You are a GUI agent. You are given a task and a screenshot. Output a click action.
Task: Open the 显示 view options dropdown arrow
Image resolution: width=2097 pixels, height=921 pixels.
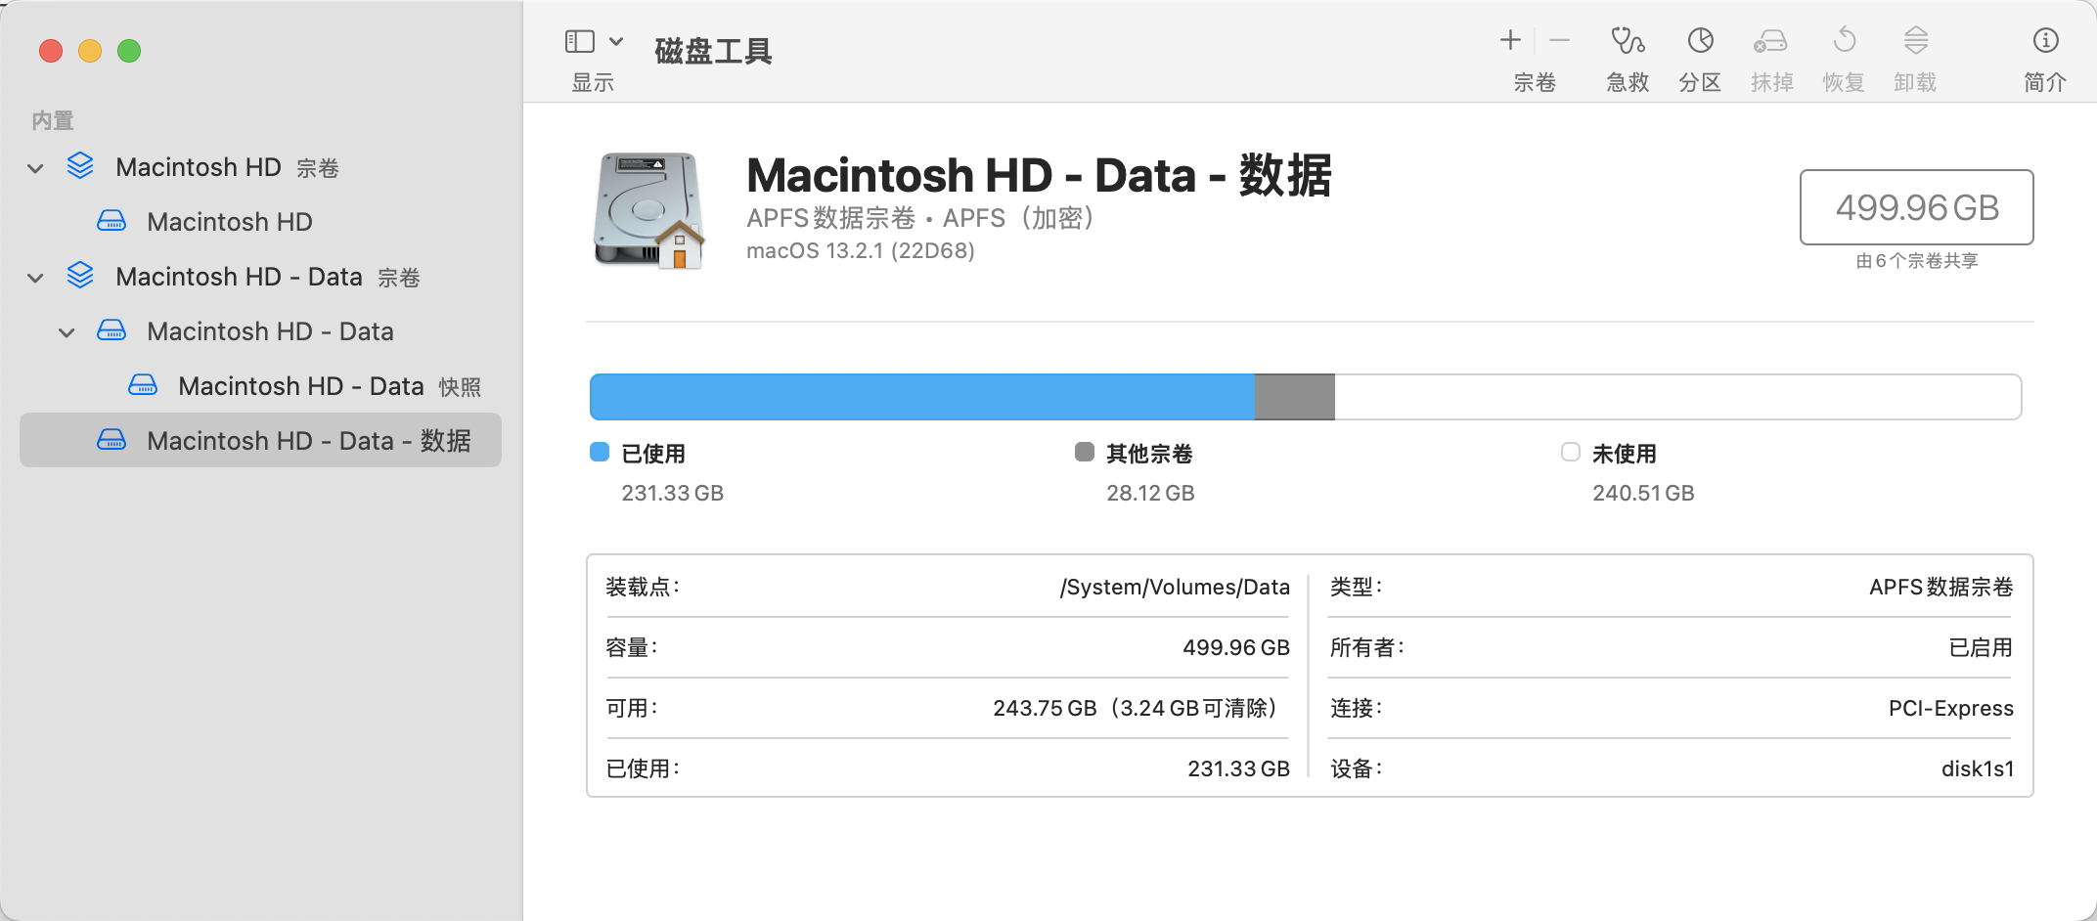pos(616,41)
